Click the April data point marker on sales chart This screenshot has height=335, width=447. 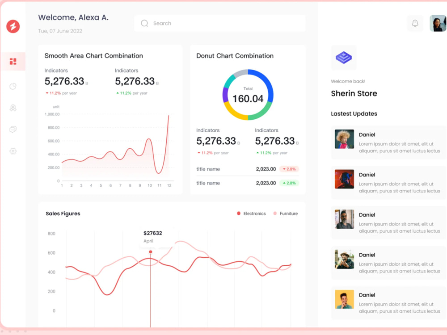point(151,252)
